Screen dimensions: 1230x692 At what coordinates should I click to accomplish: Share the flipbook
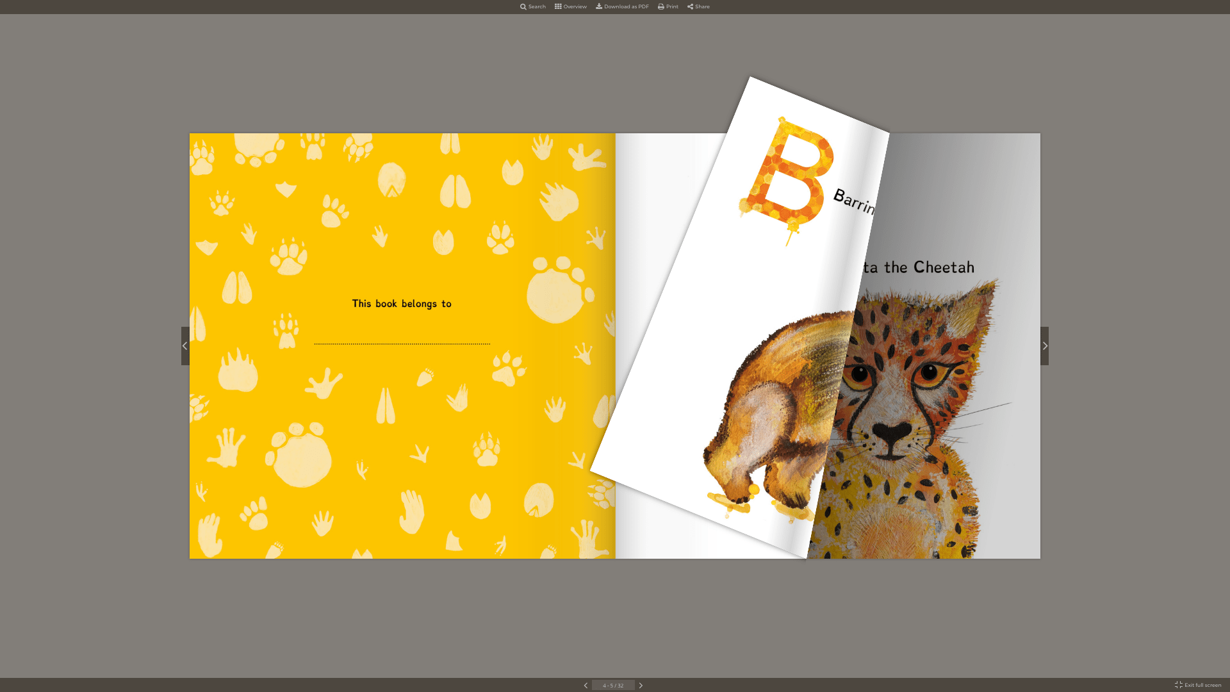click(698, 6)
